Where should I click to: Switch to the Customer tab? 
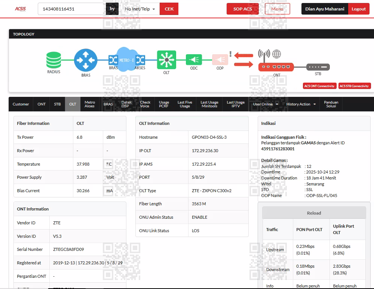point(21,104)
